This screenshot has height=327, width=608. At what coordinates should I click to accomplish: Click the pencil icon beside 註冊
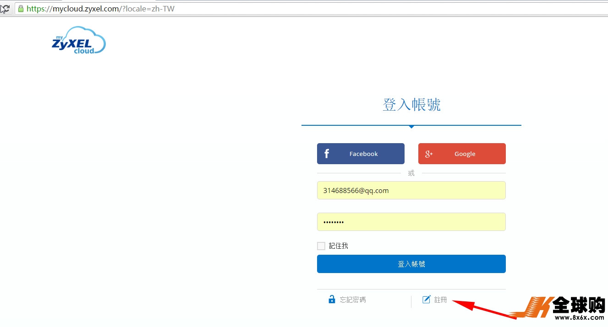(x=426, y=299)
